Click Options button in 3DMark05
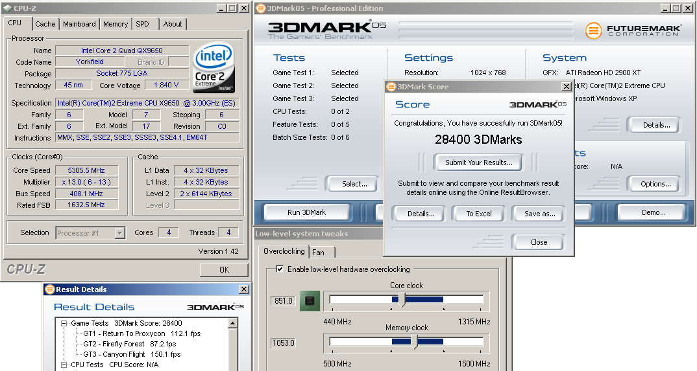The width and height of the screenshot is (697, 371). tap(655, 184)
